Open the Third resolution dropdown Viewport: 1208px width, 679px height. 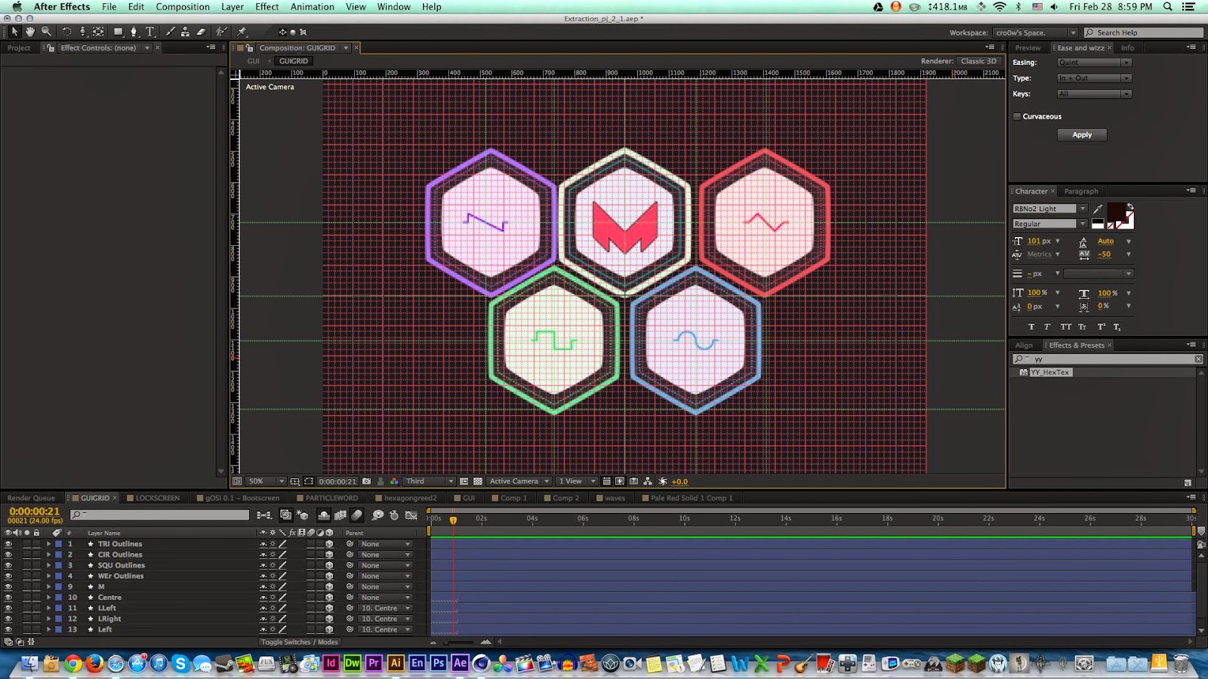coord(429,481)
